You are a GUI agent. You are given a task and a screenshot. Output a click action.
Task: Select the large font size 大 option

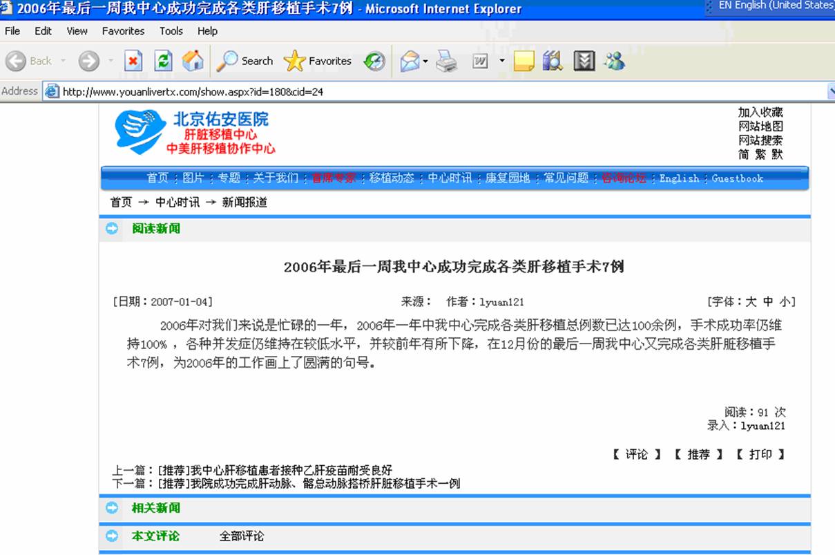[x=751, y=301]
